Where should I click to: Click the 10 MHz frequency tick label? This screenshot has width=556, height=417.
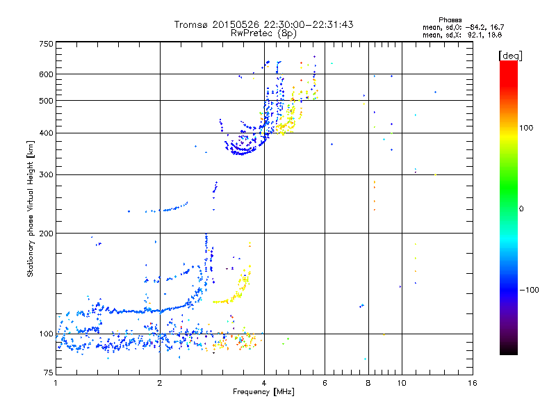tap(402, 383)
